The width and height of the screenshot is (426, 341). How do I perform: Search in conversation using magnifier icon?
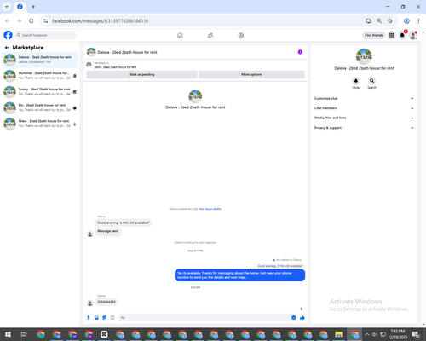coord(371,81)
